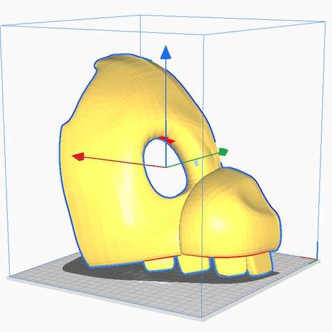Viewport: 332px width, 332px height.
Task: Click the small yellow dome-shaped head part
Action: [x=230, y=212]
